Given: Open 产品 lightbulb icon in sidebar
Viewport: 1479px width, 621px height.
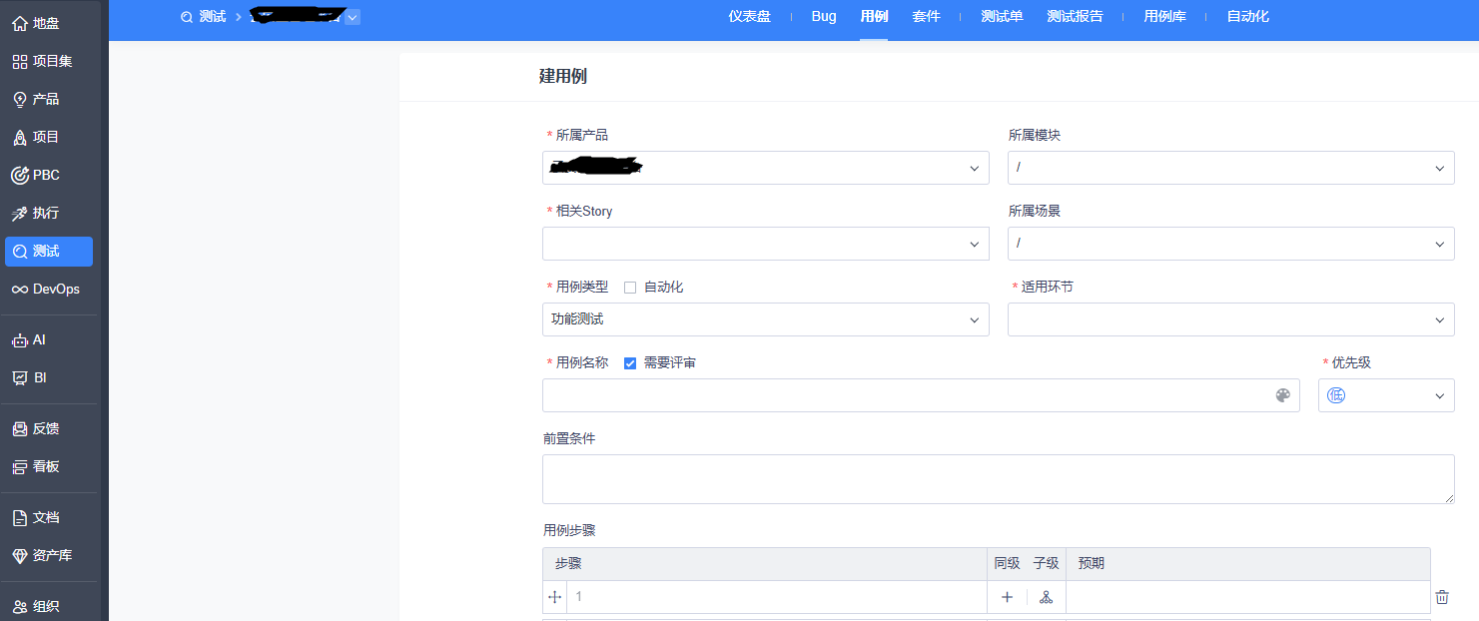Looking at the screenshot, I should (x=20, y=99).
